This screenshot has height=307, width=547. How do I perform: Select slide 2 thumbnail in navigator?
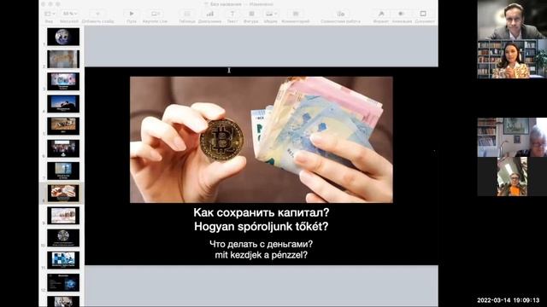click(x=63, y=59)
